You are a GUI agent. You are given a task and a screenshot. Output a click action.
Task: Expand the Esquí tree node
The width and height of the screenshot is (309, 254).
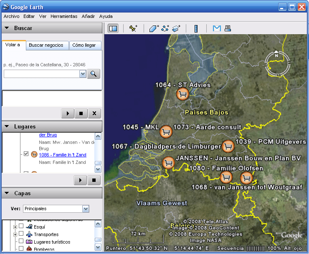point(15,227)
